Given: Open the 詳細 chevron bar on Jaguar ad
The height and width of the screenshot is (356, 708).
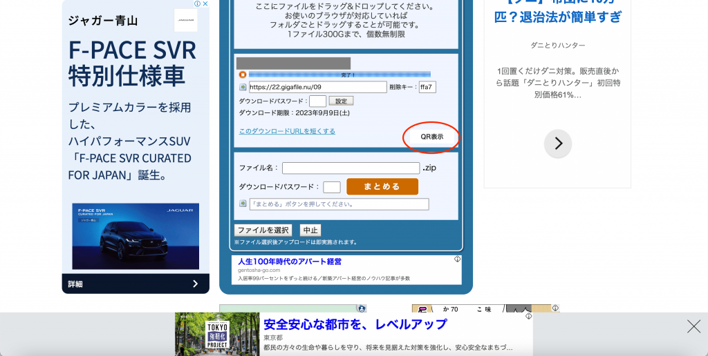Looking at the screenshot, I should [x=136, y=284].
